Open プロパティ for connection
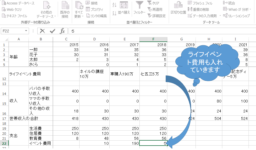Viewport: 256px width, 150px height. [95, 9]
